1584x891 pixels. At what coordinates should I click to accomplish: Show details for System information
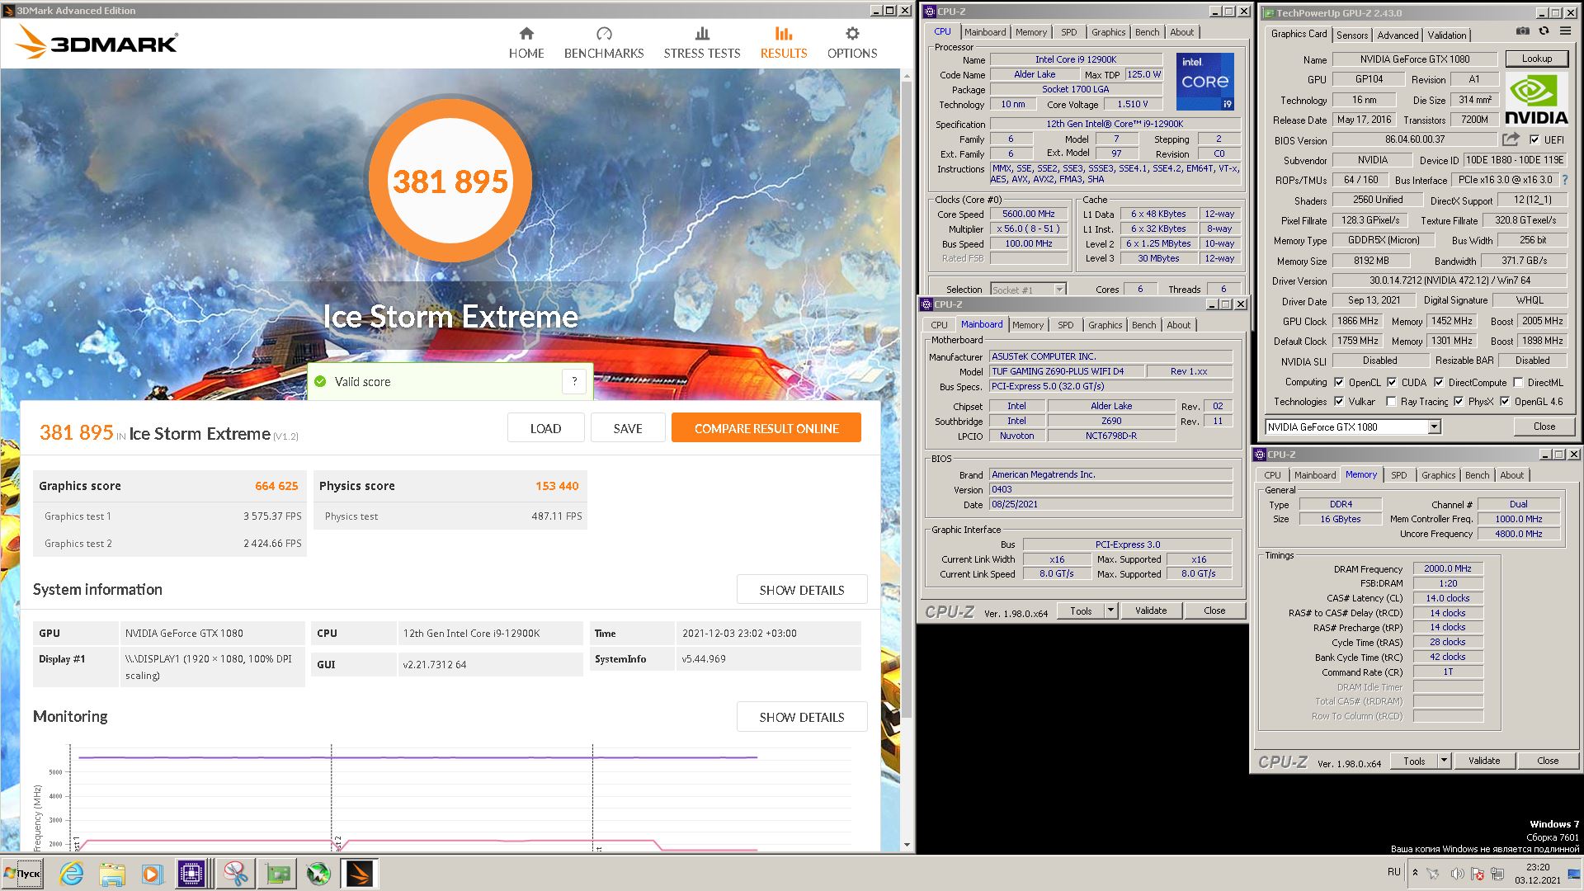click(802, 590)
